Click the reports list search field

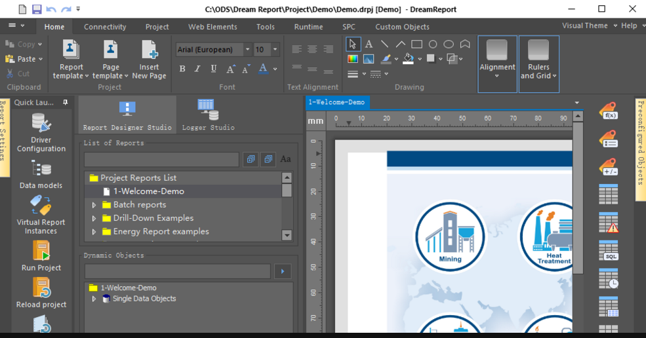pyautogui.click(x=161, y=159)
